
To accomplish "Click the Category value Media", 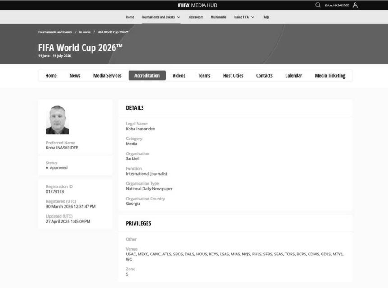I will point(131,144).
